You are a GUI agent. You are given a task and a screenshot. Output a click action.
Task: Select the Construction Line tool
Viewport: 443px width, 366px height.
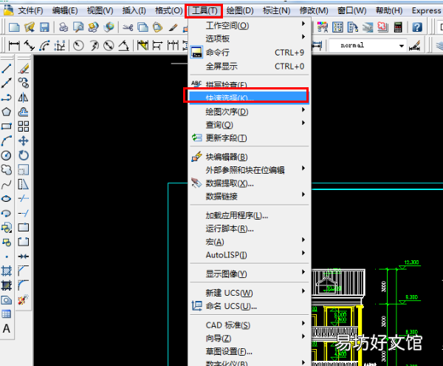pyautogui.click(x=6, y=83)
